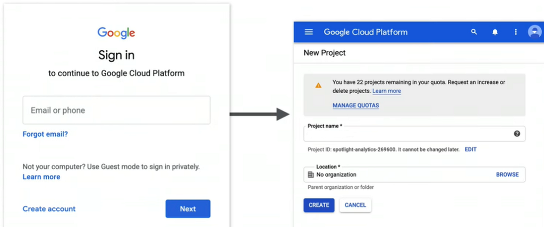Click the search magnifier icon

tap(474, 32)
